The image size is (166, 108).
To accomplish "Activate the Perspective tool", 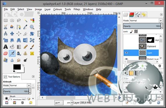I will (19, 40).
